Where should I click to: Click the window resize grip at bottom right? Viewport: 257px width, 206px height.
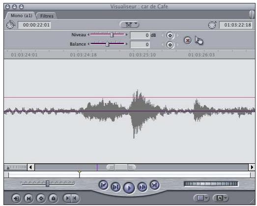pyautogui.click(x=253, y=203)
